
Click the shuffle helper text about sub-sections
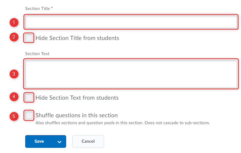pos(123,123)
